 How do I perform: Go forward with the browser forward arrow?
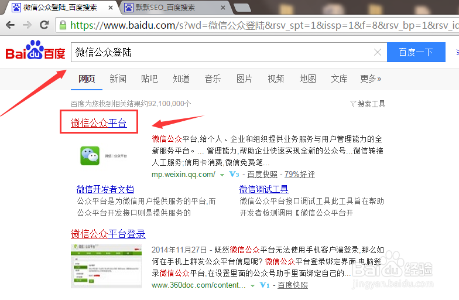(27, 25)
